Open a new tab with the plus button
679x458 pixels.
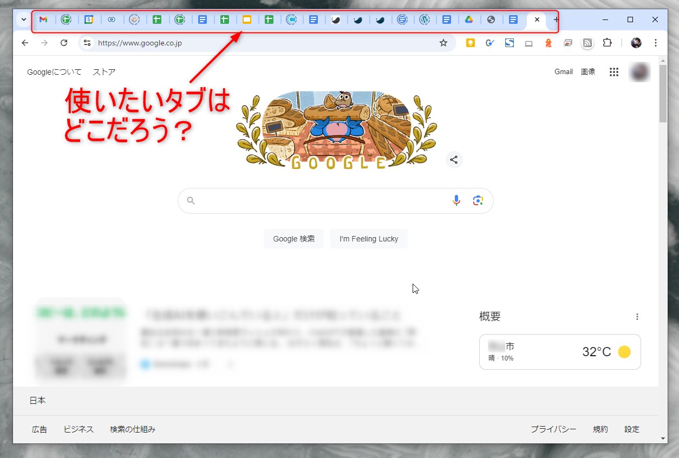pos(556,19)
